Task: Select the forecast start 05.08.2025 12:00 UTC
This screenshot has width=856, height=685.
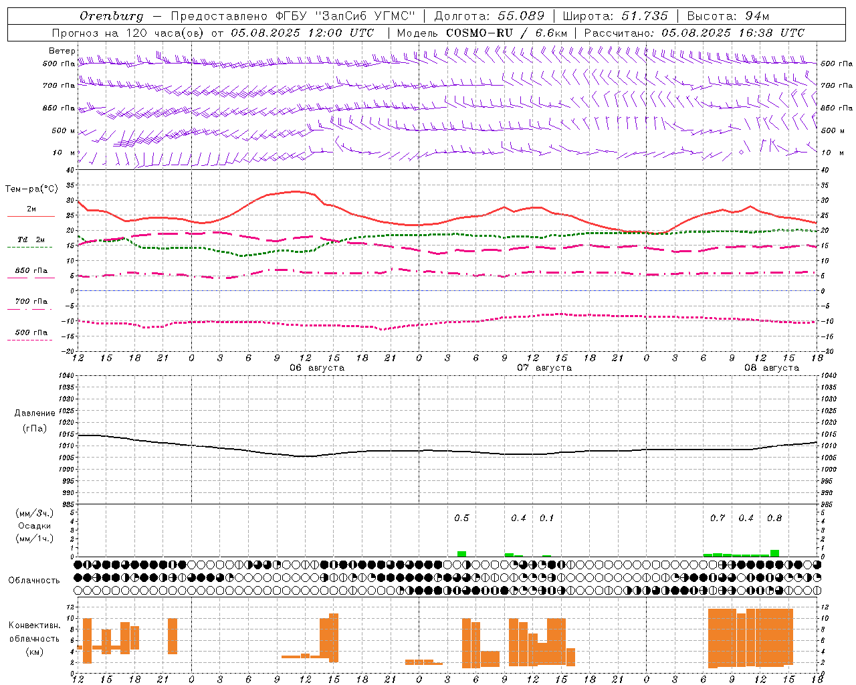Action: click(x=302, y=33)
